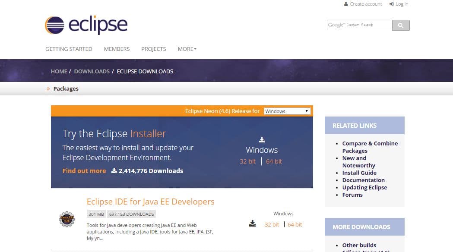Click the Log in arrow icon
Image resolution: width=453 pixels, height=252 pixels.
(392, 4)
